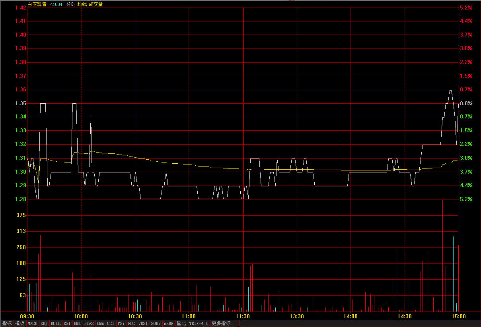
Task: Click the 13:30 time axis label
Action: pyautogui.click(x=297, y=316)
